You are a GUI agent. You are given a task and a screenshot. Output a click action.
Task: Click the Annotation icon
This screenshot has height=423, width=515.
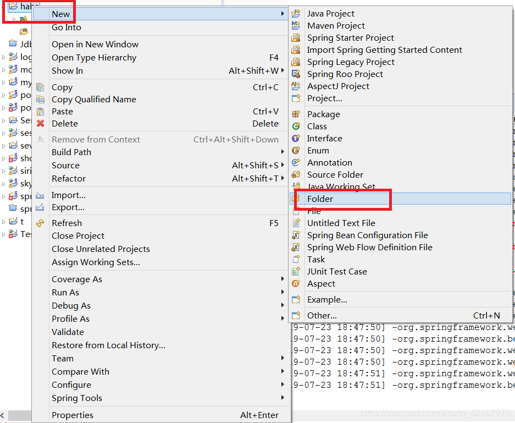(x=296, y=162)
